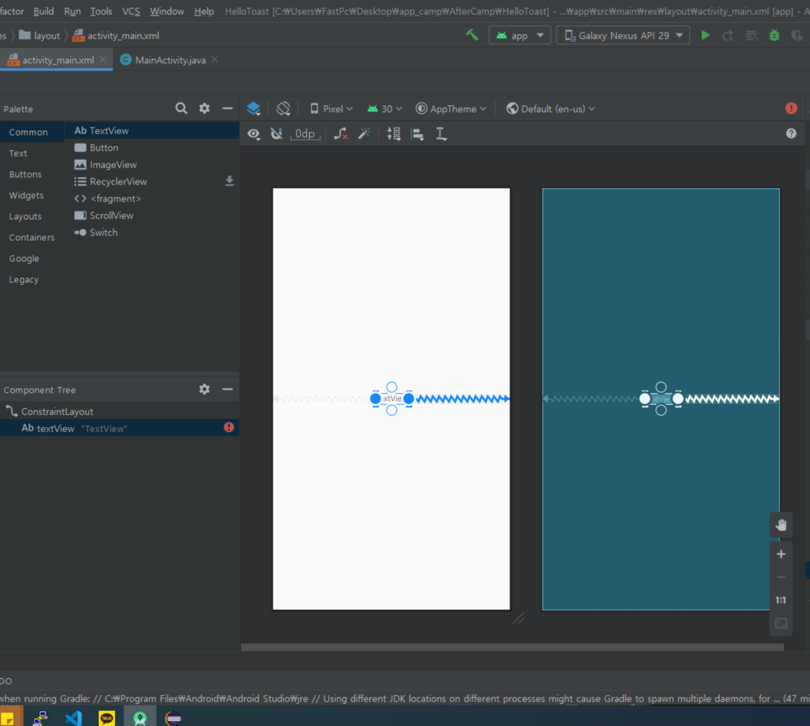This screenshot has width=810, height=726.
Task: Set default margins 0dp field
Action: pos(305,134)
